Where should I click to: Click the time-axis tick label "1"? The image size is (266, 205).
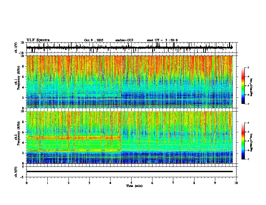coord(47,183)
